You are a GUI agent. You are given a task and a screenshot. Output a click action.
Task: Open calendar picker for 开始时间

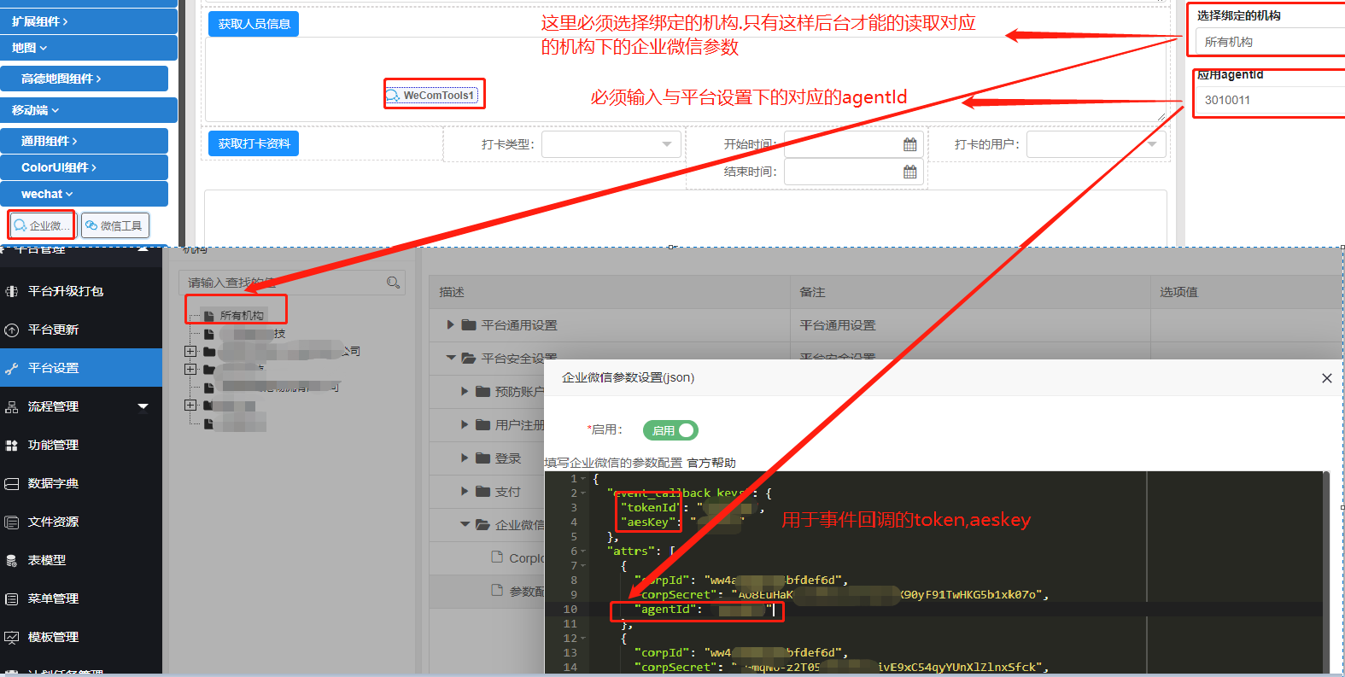(909, 144)
